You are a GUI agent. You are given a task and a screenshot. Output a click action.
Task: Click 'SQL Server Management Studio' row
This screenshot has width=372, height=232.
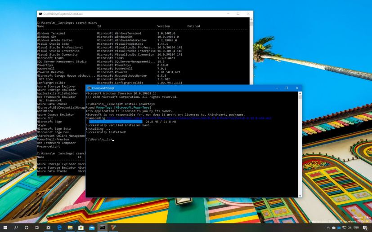click(62, 61)
